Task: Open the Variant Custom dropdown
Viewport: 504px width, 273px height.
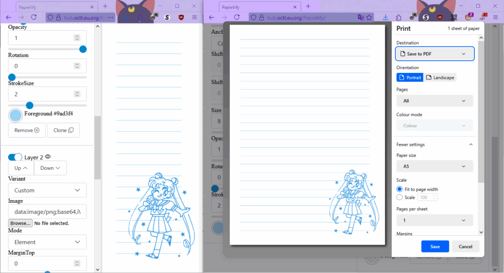Action: coord(47,190)
